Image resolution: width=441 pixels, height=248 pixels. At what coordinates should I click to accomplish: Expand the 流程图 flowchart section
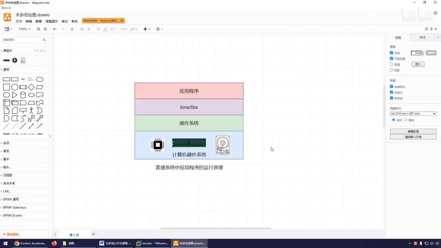click(8, 175)
